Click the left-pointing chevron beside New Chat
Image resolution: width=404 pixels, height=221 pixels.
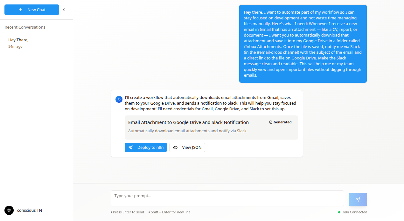tap(64, 10)
